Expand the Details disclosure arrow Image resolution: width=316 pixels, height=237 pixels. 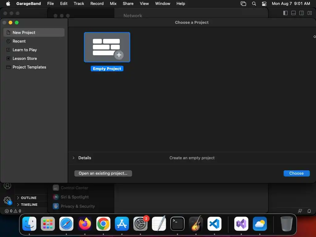pyautogui.click(x=73, y=158)
